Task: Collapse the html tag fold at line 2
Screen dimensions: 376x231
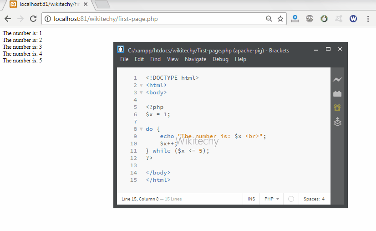Action: pyautogui.click(x=141, y=85)
